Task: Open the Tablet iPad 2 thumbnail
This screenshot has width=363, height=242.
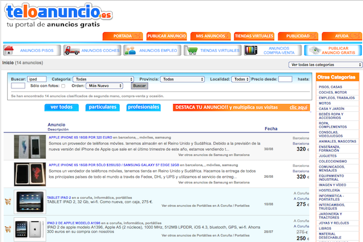Action: click(x=30, y=201)
